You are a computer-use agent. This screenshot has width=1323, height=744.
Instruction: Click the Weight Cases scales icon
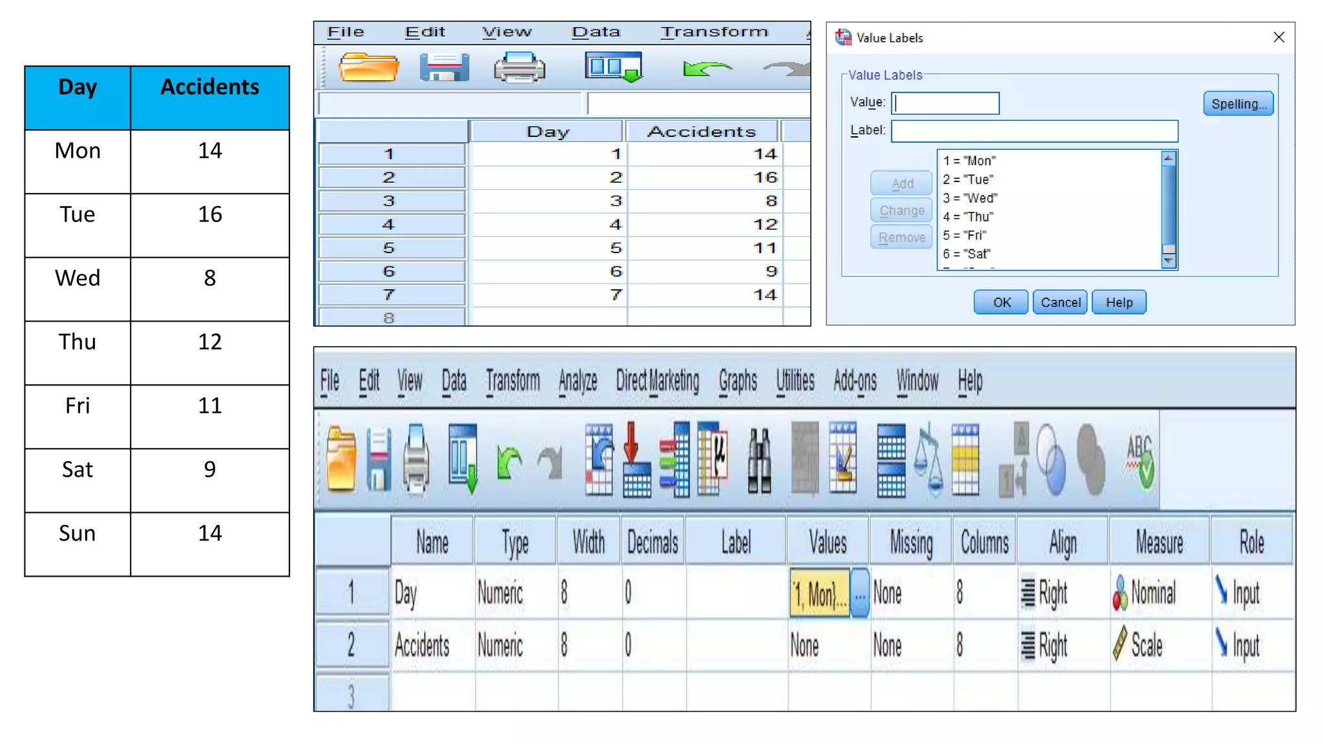pyautogui.click(x=928, y=460)
